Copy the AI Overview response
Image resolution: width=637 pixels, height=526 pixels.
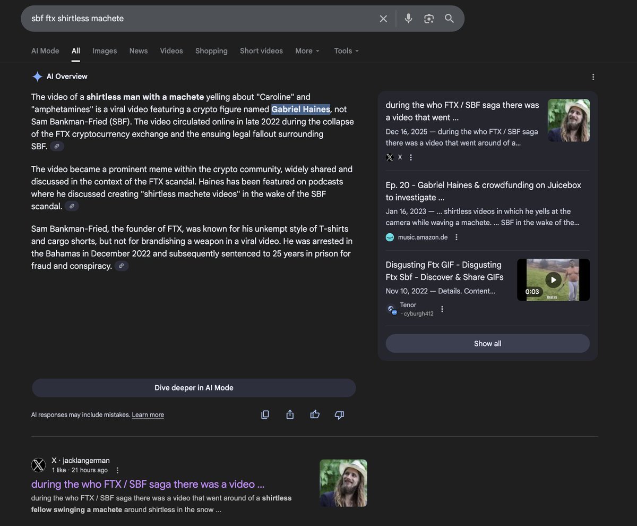pos(265,414)
